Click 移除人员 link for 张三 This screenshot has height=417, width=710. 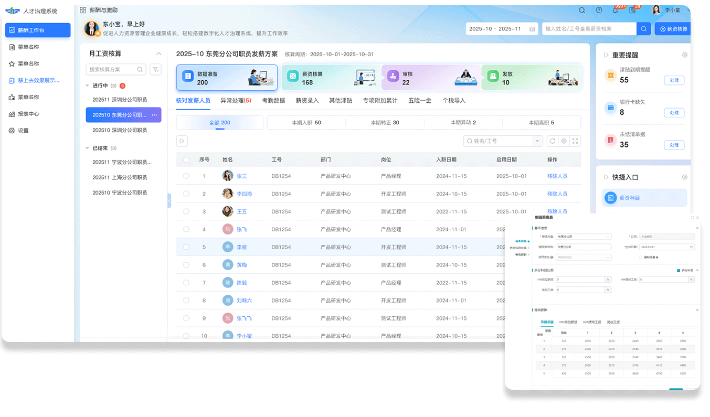coord(557,176)
